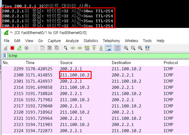The height and width of the screenshot is (135, 189).
Task: Sort by the Destination column header
Action: tap(136, 63)
